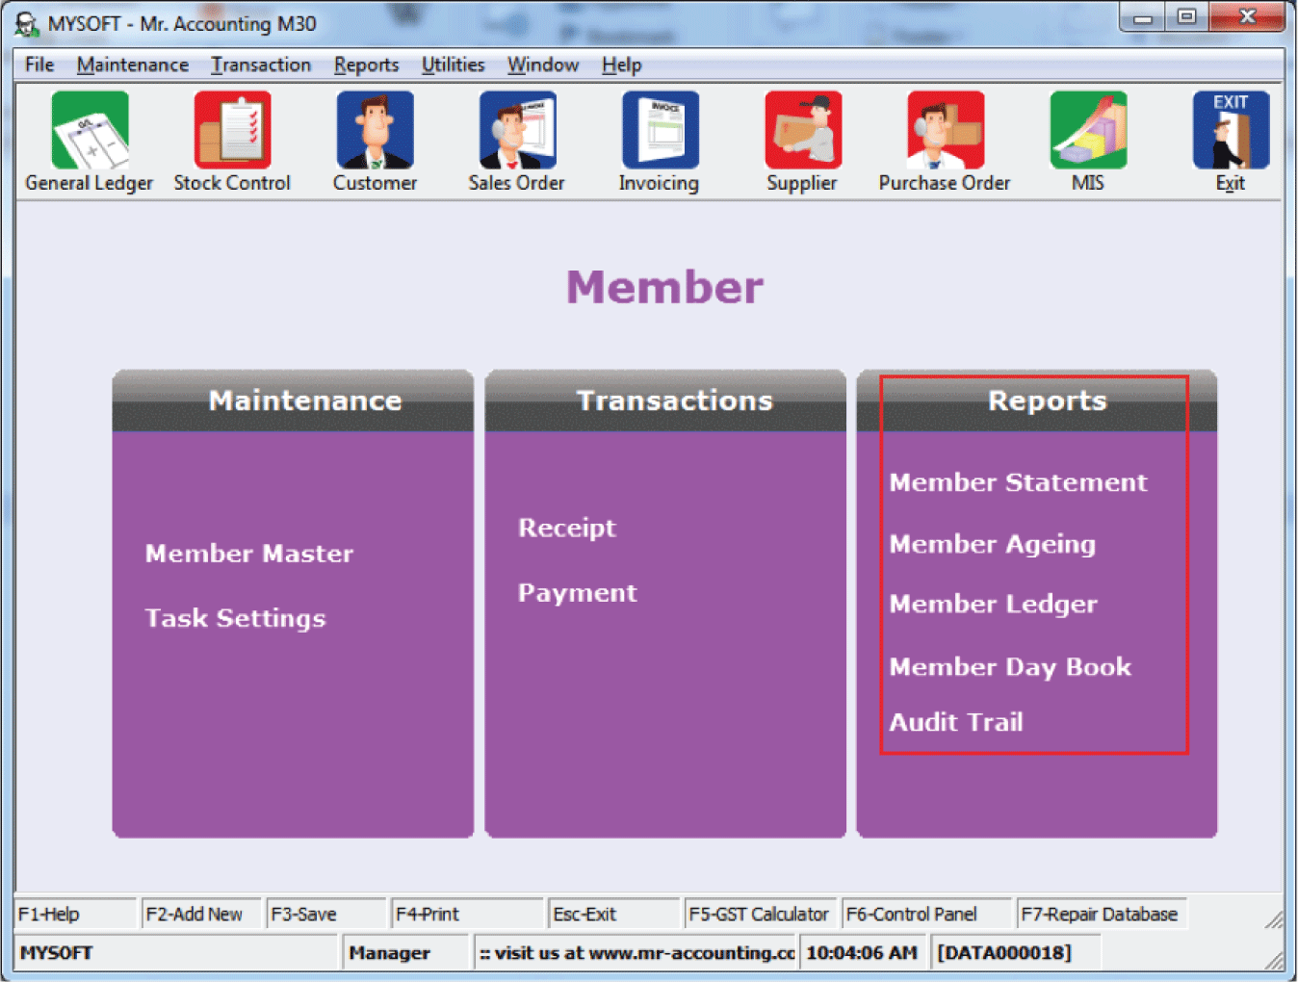Viewport: 1298px width, 982px height.
Task: Open the Sales Order icon
Action: pyautogui.click(x=517, y=130)
